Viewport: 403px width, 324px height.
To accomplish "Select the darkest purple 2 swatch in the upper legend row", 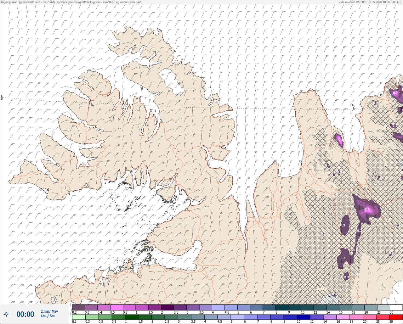I will 167,307.
